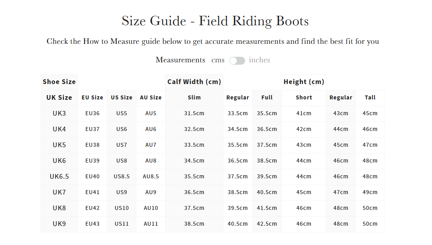Click the EU Size header cell
432x245 pixels.
click(92, 97)
